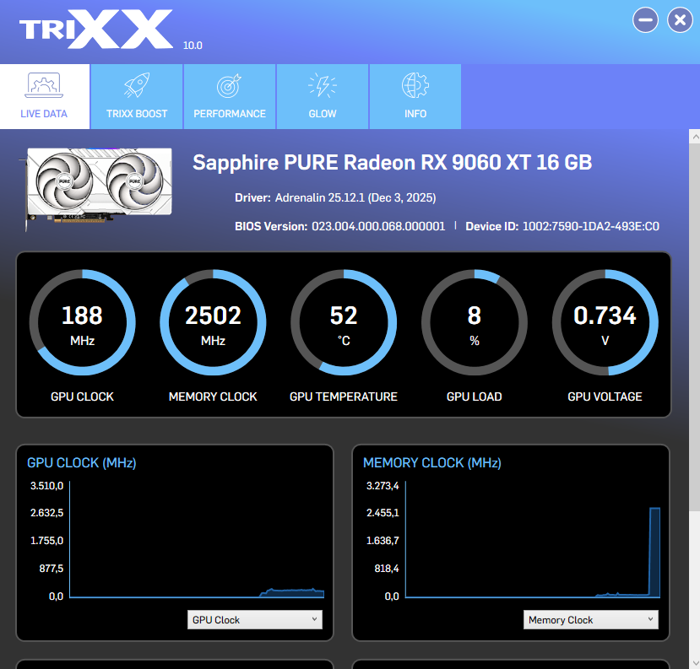Open the Live Data tab
Viewport: 700px width, 669px height.
click(44, 96)
